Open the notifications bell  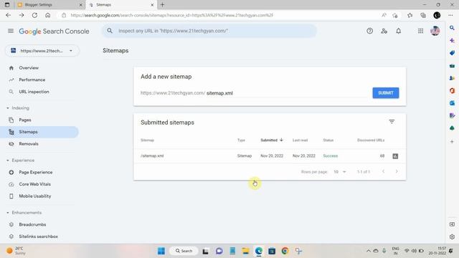[x=399, y=31]
